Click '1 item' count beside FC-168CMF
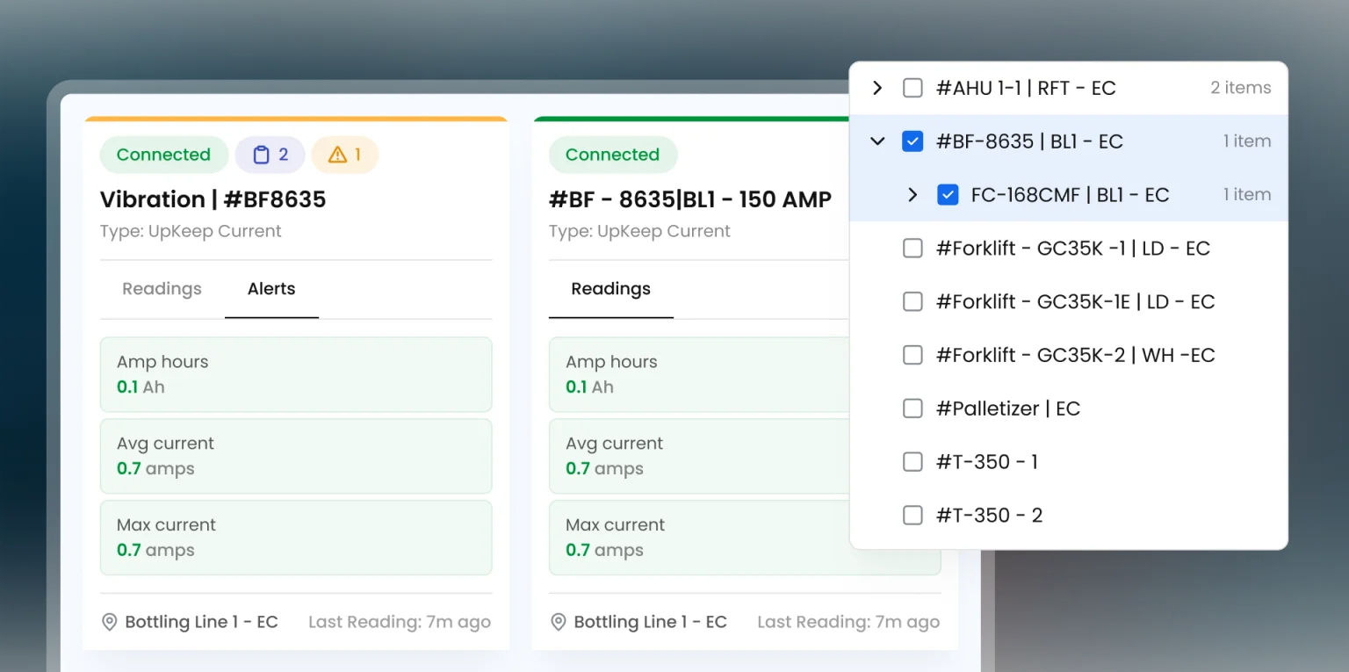This screenshot has height=672, width=1349. pos(1246,195)
